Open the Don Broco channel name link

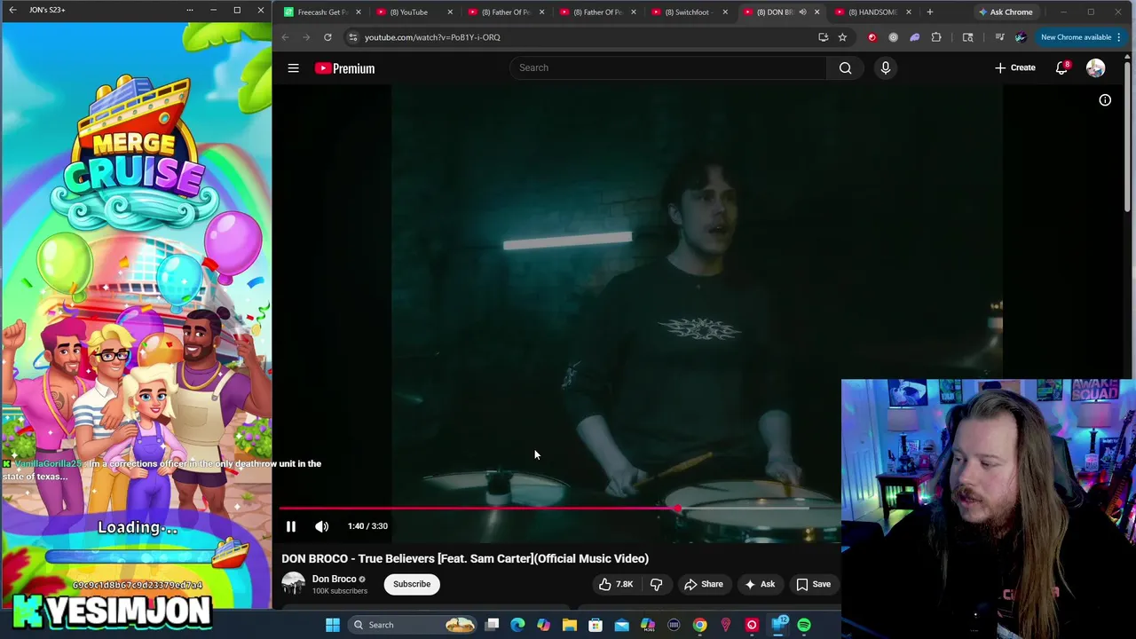pos(334,579)
